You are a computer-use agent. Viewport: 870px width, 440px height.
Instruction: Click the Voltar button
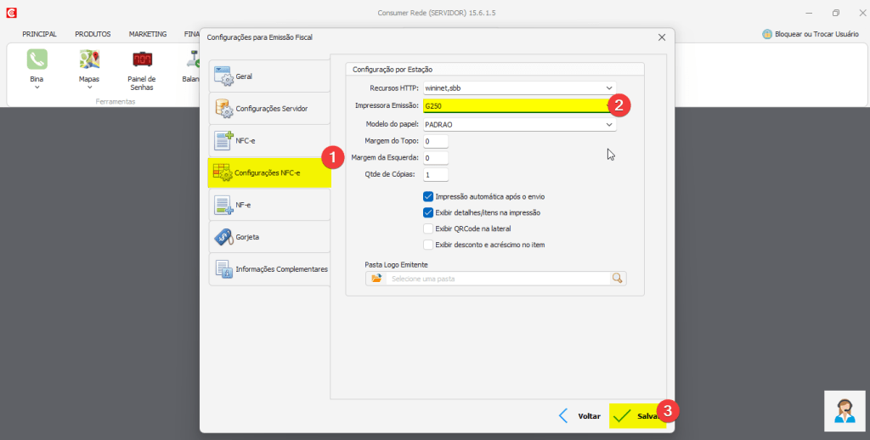[579, 416]
